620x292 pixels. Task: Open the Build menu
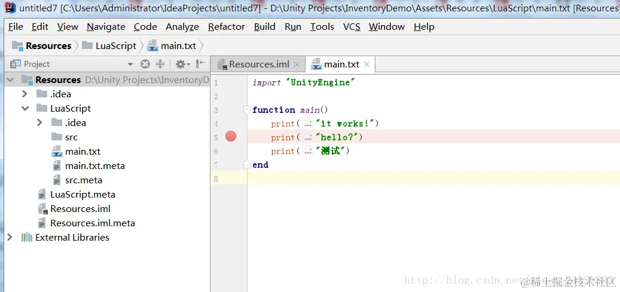tap(264, 27)
